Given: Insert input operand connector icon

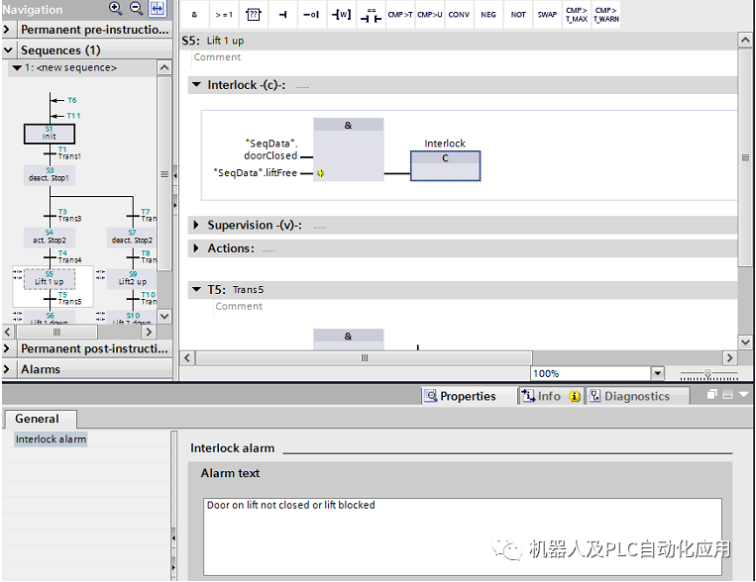Looking at the screenshot, I should point(283,15).
